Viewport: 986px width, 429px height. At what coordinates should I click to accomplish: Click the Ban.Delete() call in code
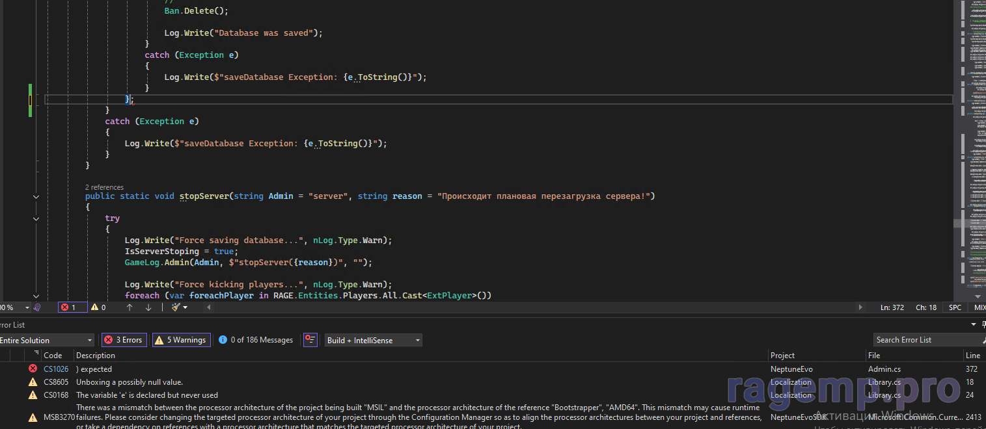coord(196,11)
